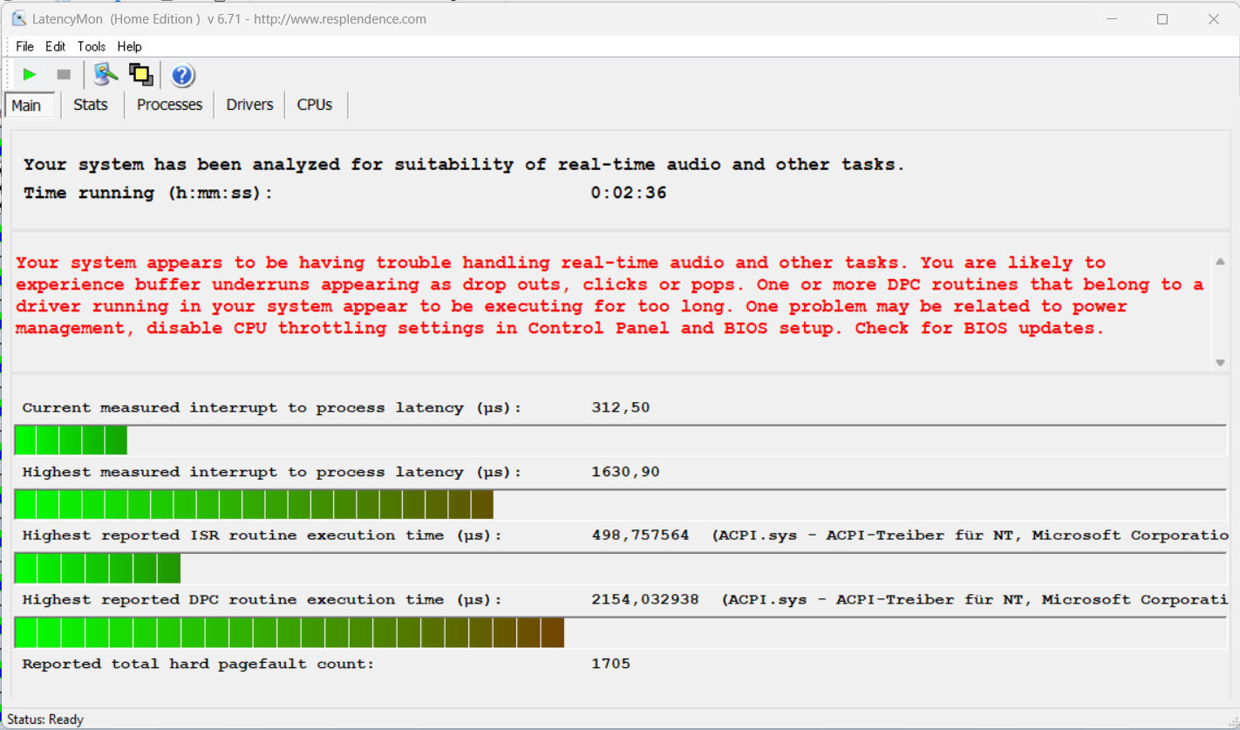1240x730 pixels.
Task: Open the options icon in the toolbar
Action: click(x=106, y=75)
